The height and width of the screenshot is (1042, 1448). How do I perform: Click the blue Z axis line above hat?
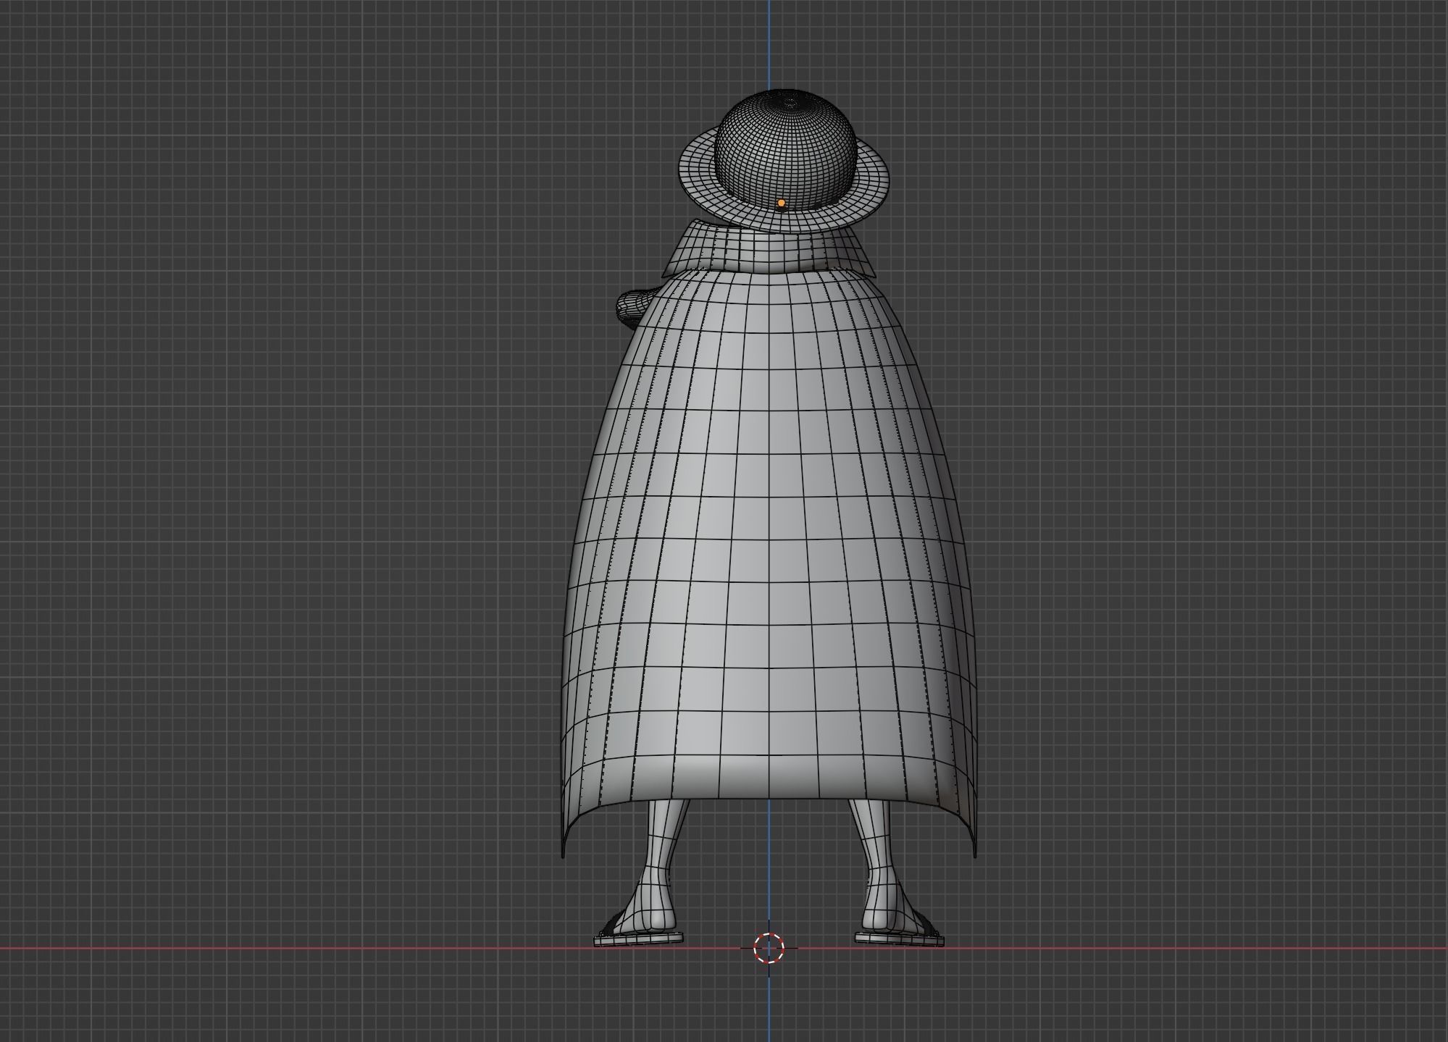point(769,43)
